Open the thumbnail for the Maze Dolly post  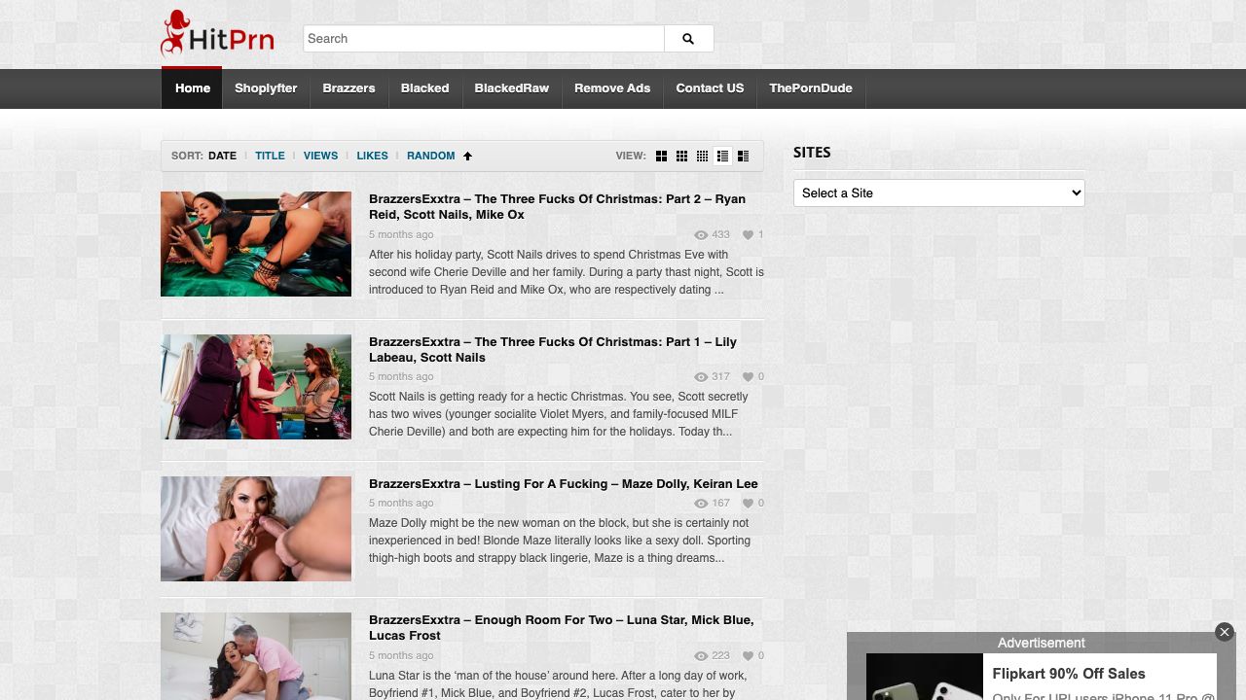tap(256, 529)
